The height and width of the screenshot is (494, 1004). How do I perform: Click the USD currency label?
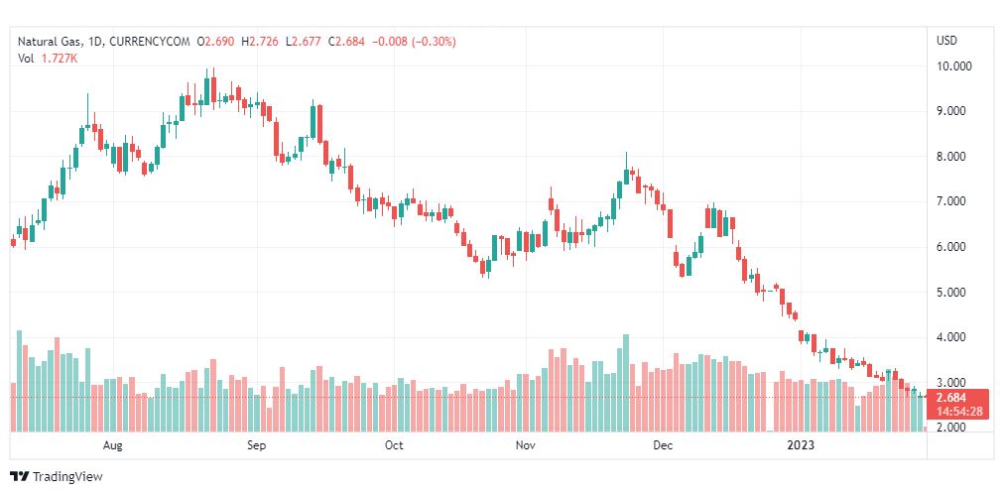click(947, 41)
